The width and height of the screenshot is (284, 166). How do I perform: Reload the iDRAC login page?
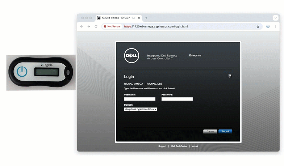96,26
